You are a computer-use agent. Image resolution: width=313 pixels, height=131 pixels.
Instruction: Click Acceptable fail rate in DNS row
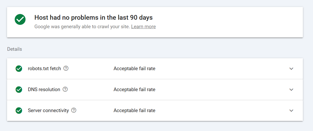(134, 90)
